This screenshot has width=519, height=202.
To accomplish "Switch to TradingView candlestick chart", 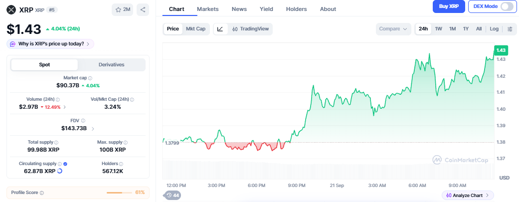I will [251, 29].
